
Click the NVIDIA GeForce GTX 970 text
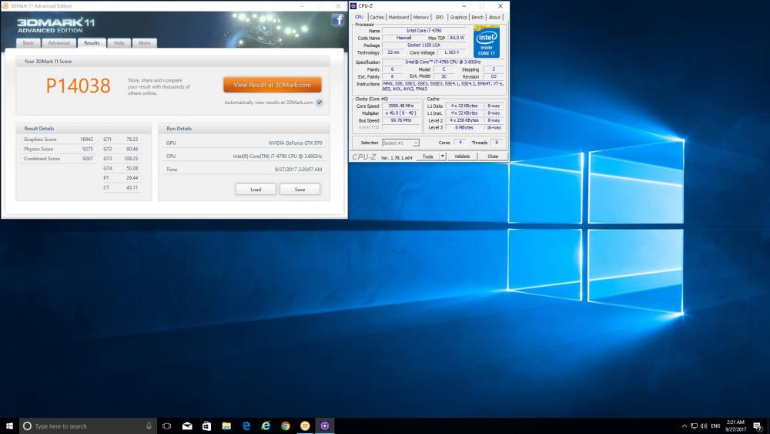click(295, 143)
